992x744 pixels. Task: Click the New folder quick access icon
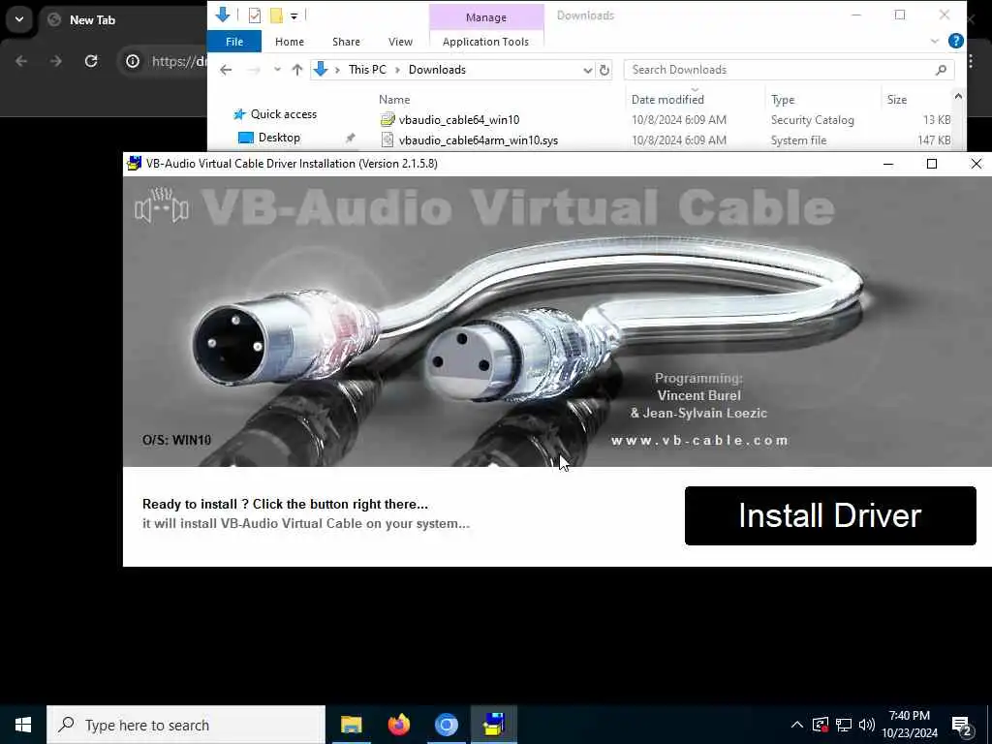pos(276,15)
